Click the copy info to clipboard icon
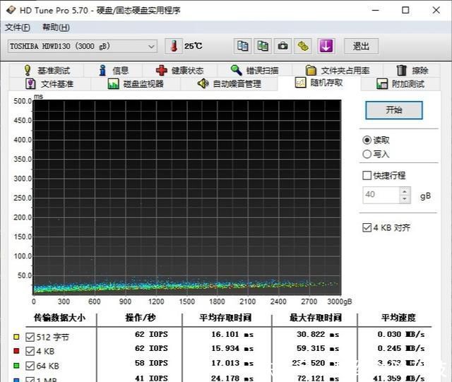Screen dimensions: 452x382 pyautogui.click(x=242, y=46)
